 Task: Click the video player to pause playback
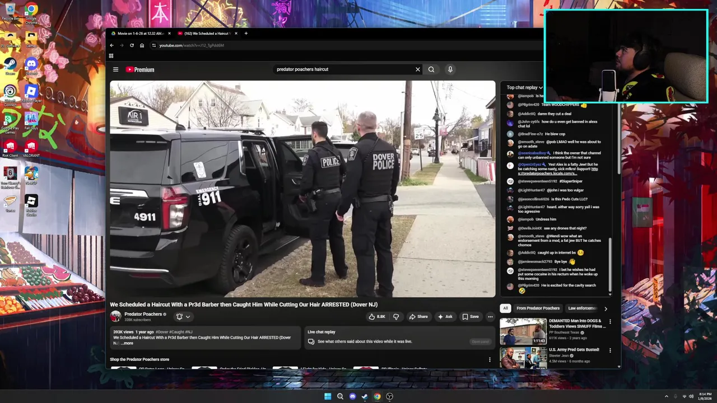coord(302,189)
